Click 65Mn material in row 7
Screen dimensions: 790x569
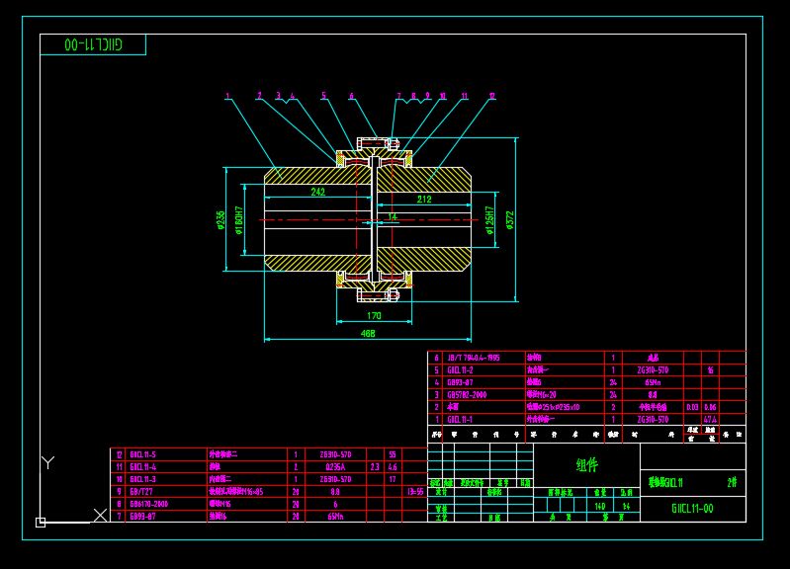pyautogui.click(x=335, y=516)
